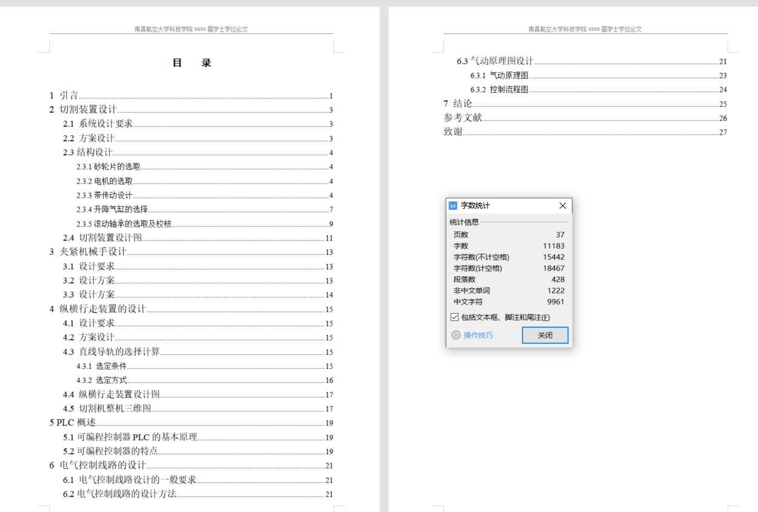Uncheck 包括文本框、脚注和尾注(F) option

coord(453,317)
